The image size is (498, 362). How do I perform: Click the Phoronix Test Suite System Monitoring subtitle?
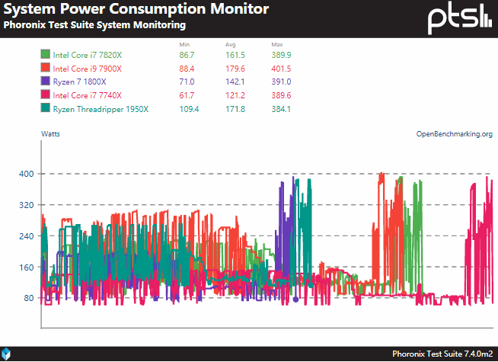94,25
